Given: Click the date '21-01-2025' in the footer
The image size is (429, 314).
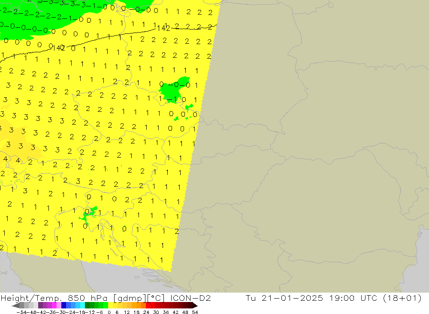Looking at the screenshot, I should pos(292,298).
